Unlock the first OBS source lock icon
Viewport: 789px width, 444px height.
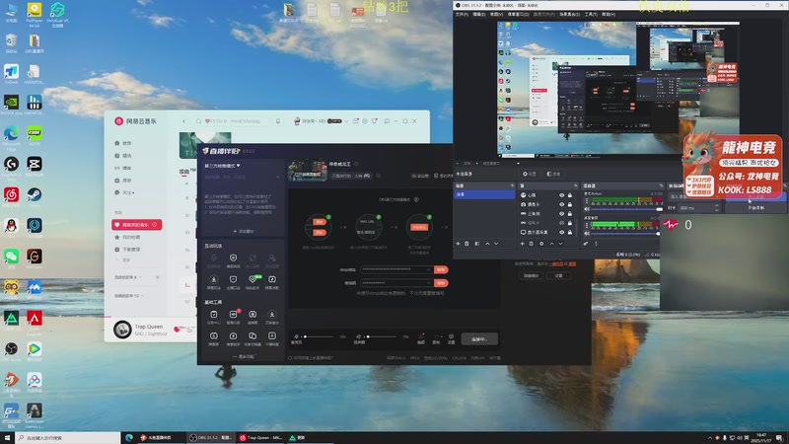[x=570, y=195]
